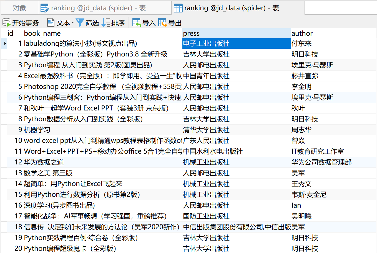
Task: Click the press cell of row 2
Action: 237,54
